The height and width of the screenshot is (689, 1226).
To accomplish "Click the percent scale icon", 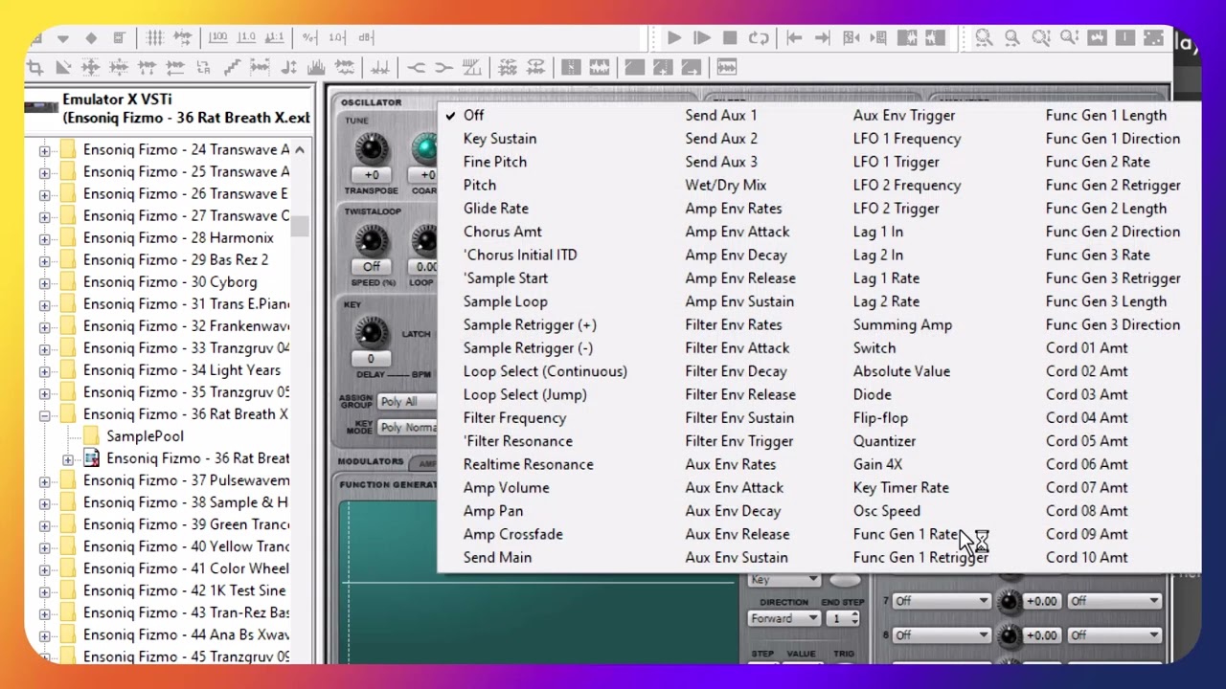I will click(308, 37).
